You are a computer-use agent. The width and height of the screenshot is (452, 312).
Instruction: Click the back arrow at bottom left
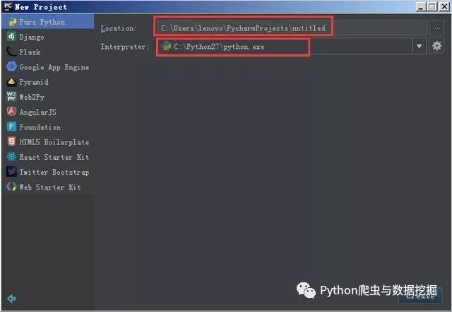(x=11, y=299)
